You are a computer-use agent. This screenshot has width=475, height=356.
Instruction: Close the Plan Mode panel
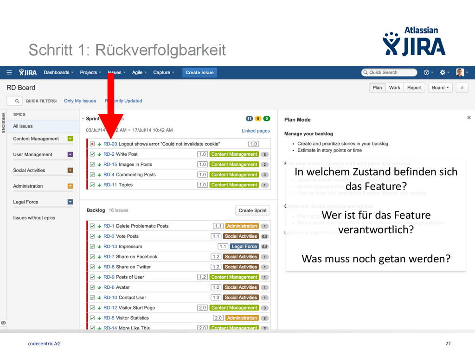coord(469,117)
